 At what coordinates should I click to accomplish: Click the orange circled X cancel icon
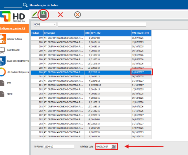click(x=77, y=15)
